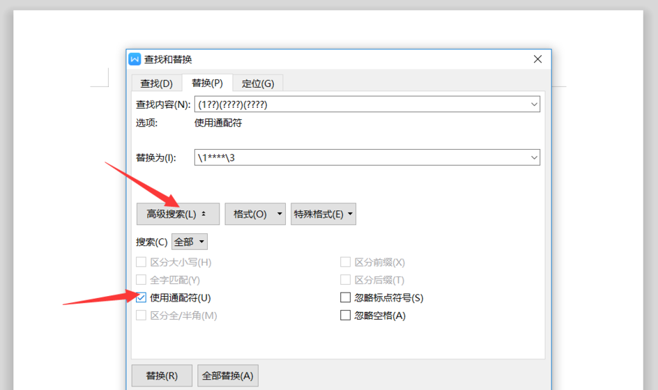The image size is (658, 390).
Task: Open the 格式(O) dropdown menu
Action: coord(255,214)
